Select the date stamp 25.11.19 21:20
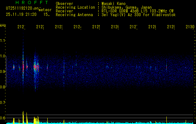196x124 pixels. click(x=21, y=15)
